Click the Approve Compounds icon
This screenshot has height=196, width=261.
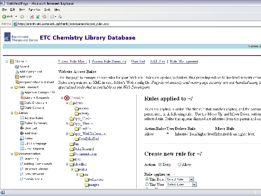coord(22,92)
